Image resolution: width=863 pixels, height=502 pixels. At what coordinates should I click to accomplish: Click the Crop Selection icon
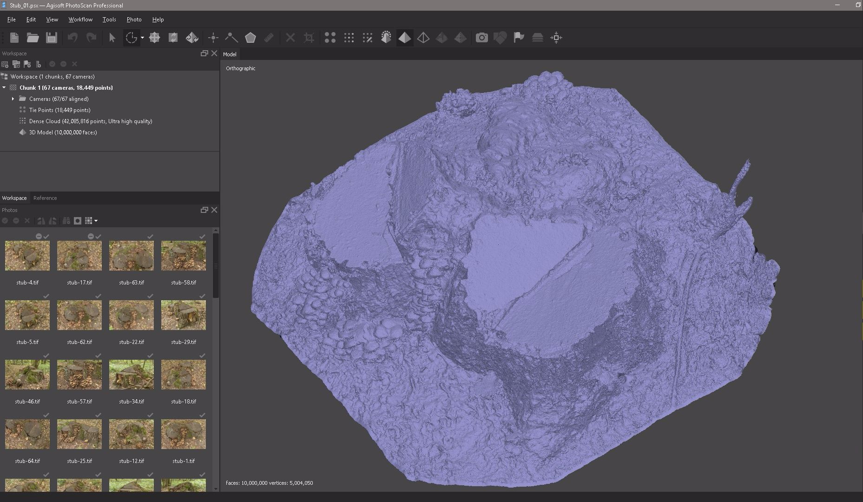(309, 38)
